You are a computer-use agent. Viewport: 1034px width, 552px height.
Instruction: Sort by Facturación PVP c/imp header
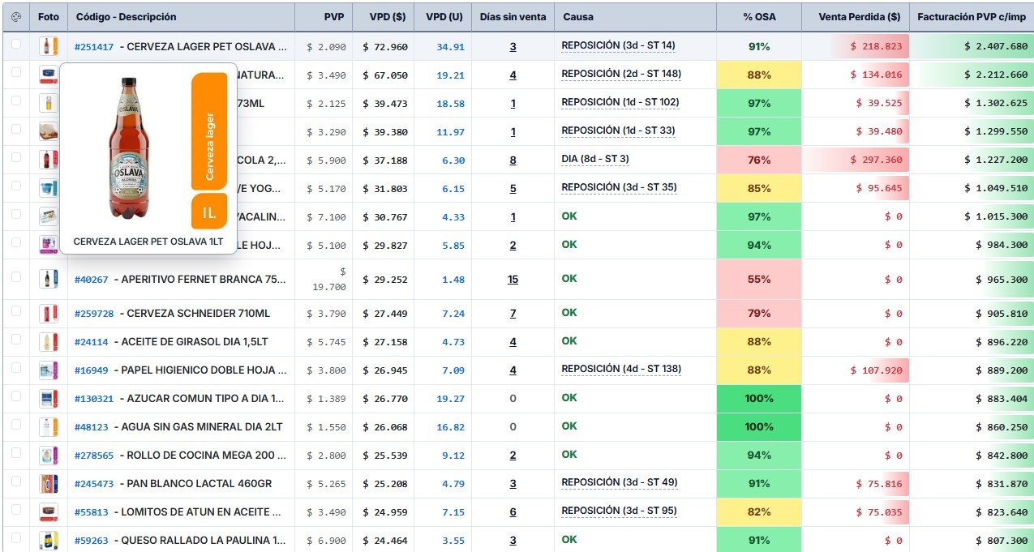pyautogui.click(x=972, y=17)
